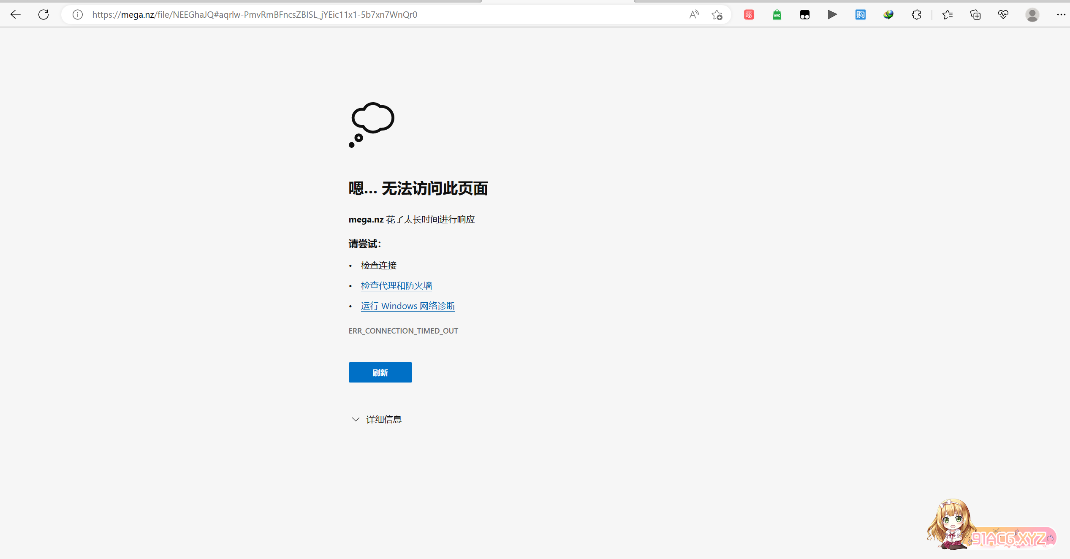Open the Tampermonkey extension
This screenshot has width=1070, height=559.
click(x=805, y=15)
